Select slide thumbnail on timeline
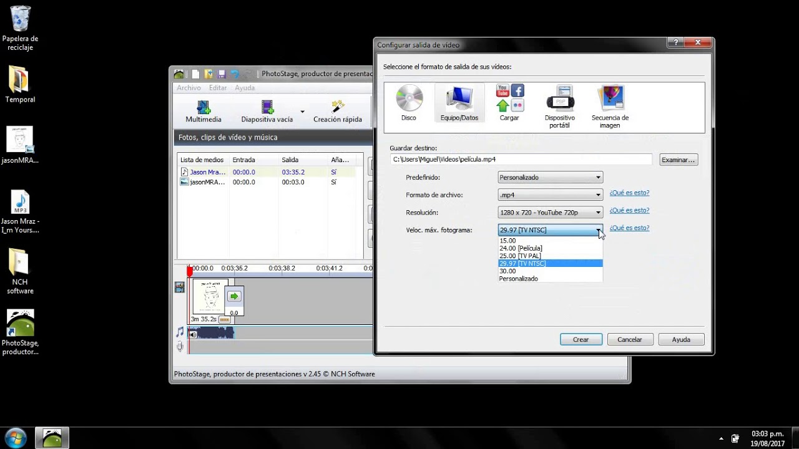Image resolution: width=799 pixels, height=449 pixels. [x=210, y=297]
